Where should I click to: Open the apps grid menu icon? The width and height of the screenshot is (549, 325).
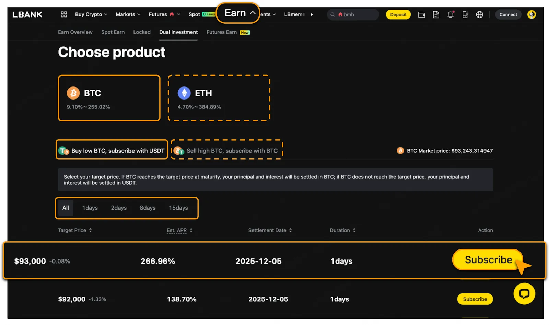[x=64, y=14]
